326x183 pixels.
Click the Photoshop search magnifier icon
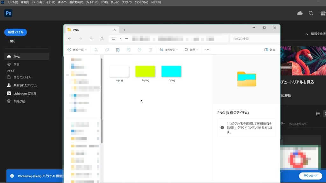pos(311,13)
